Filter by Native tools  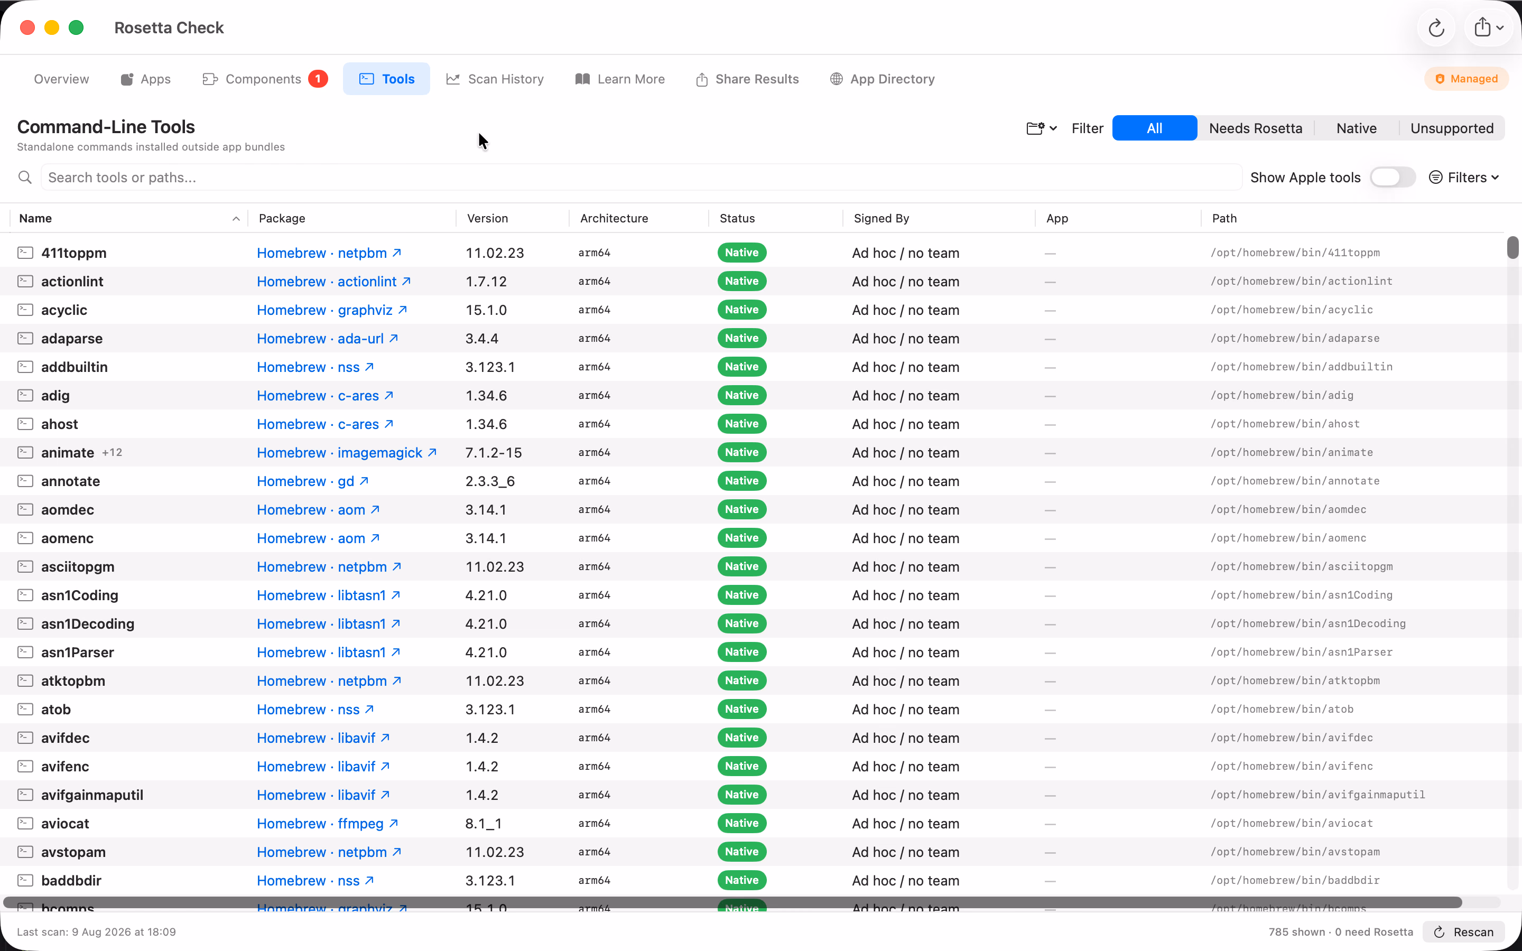(x=1356, y=128)
